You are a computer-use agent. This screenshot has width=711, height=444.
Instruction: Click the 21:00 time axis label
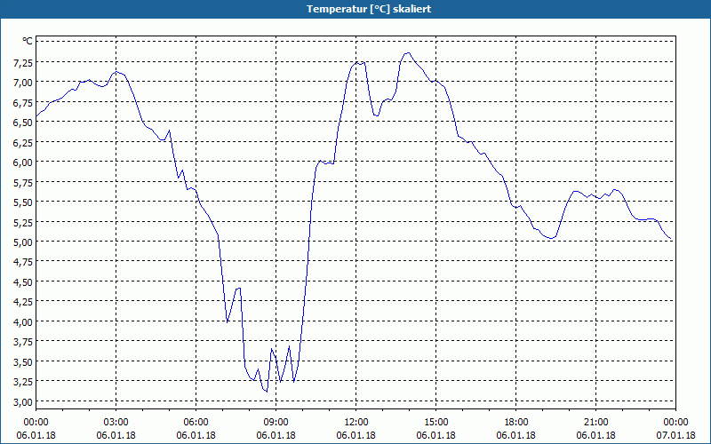pyautogui.click(x=595, y=423)
